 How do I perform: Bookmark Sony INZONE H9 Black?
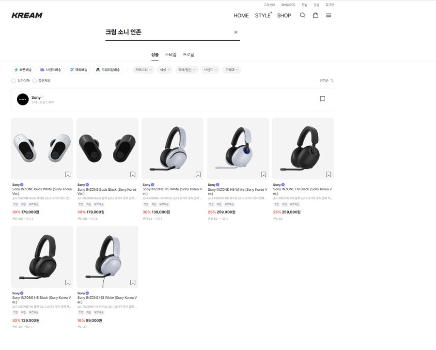(x=328, y=174)
